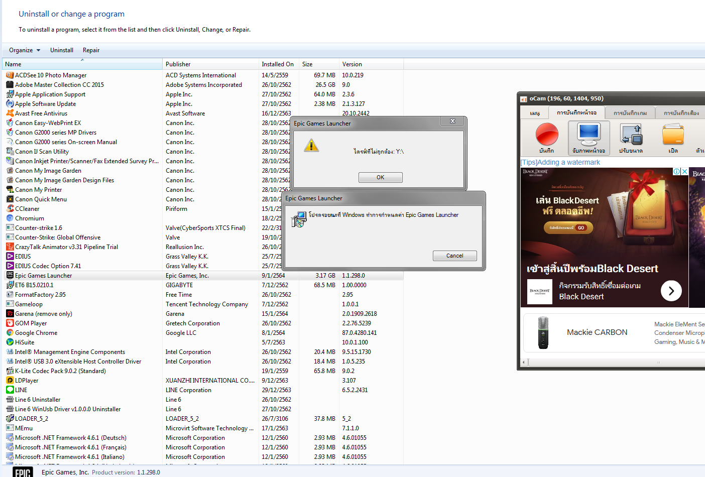The width and height of the screenshot is (705, 477).
Task: Click the ad info icon on the banner
Action: click(677, 172)
